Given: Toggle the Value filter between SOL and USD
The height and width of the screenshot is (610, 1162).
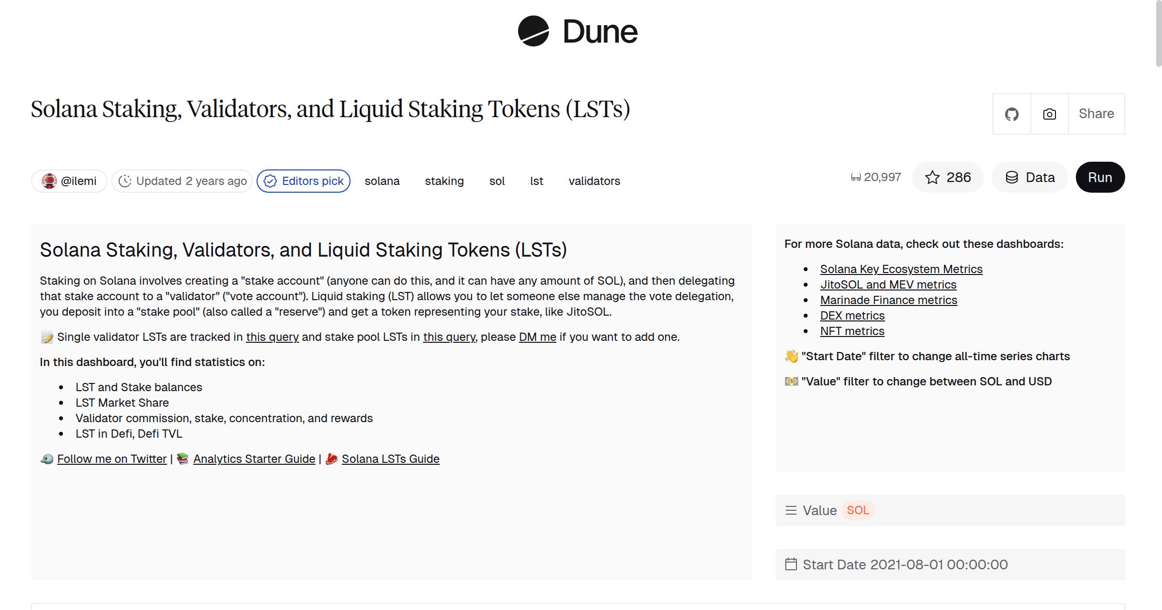Looking at the screenshot, I should point(858,510).
